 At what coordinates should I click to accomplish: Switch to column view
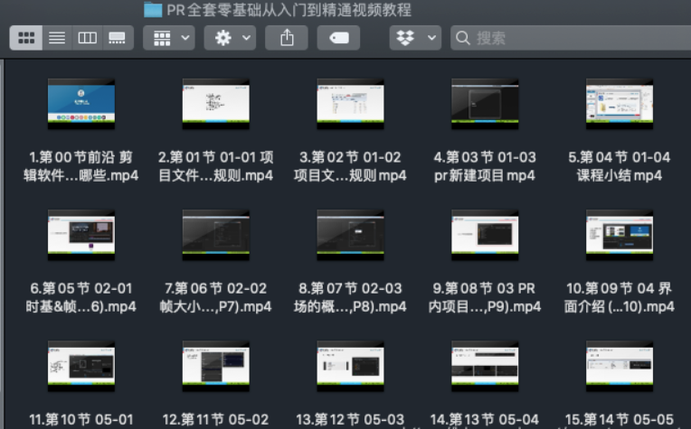click(x=87, y=38)
